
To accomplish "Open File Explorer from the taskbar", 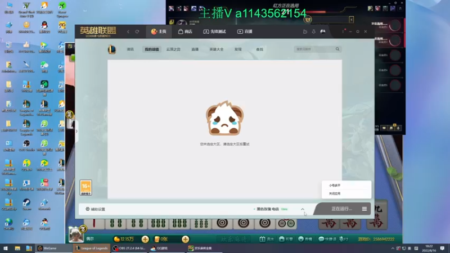I will [17, 249].
